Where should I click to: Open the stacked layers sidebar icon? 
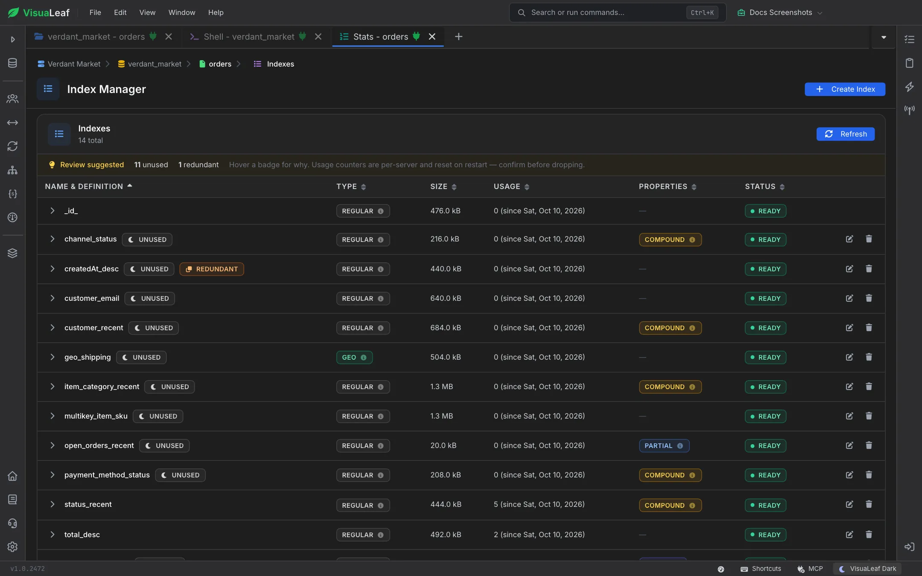point(12,253)
